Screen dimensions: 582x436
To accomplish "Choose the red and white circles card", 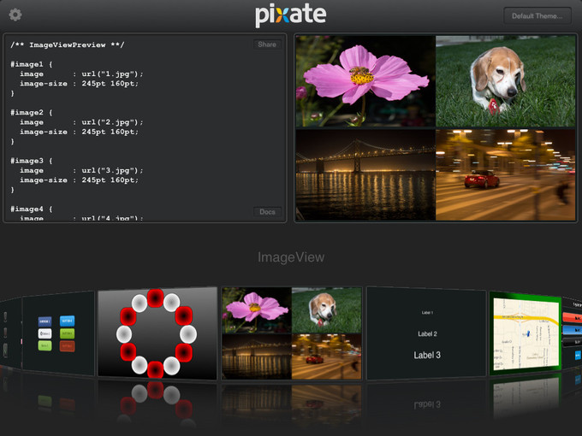I will coord(157,333).
